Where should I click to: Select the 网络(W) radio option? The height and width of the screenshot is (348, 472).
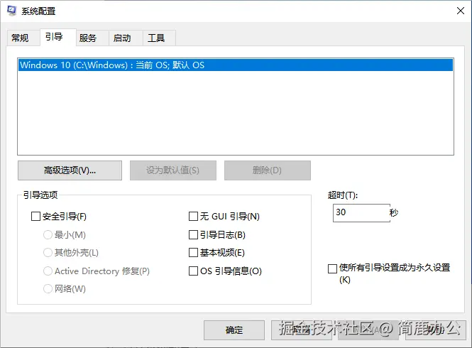48,289
